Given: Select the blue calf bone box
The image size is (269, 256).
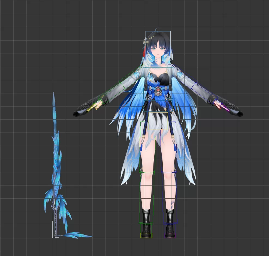Looking at the screenshot, I should click(170, 198).
